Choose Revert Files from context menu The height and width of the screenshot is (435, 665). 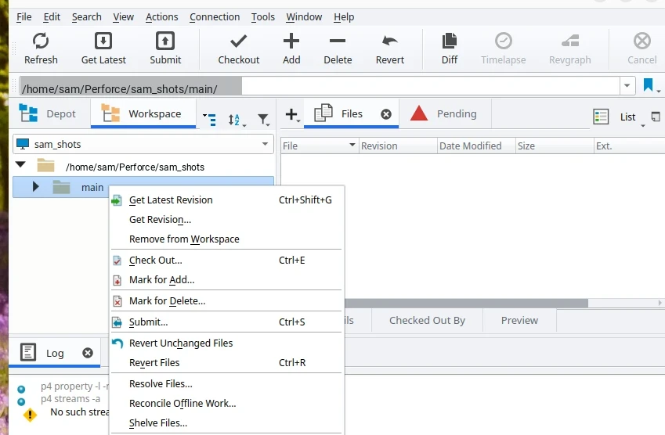226,362
